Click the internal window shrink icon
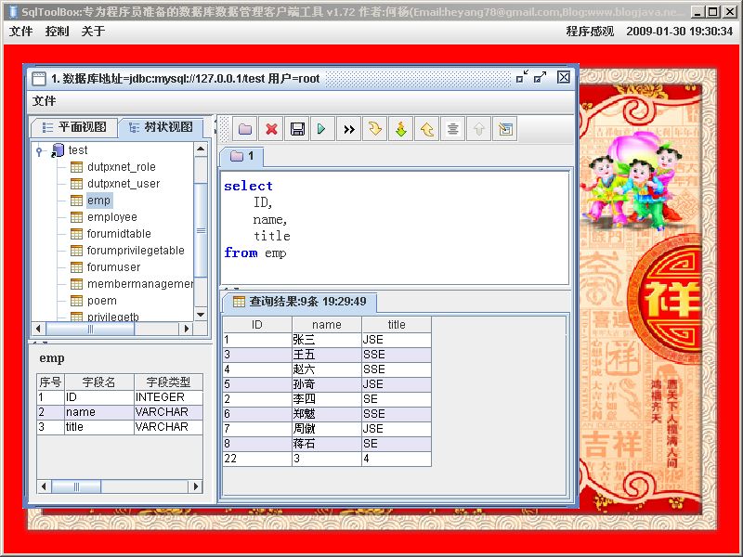Viewport: 743px width, 557px height. pyautogui.click(x=522, y=77)
